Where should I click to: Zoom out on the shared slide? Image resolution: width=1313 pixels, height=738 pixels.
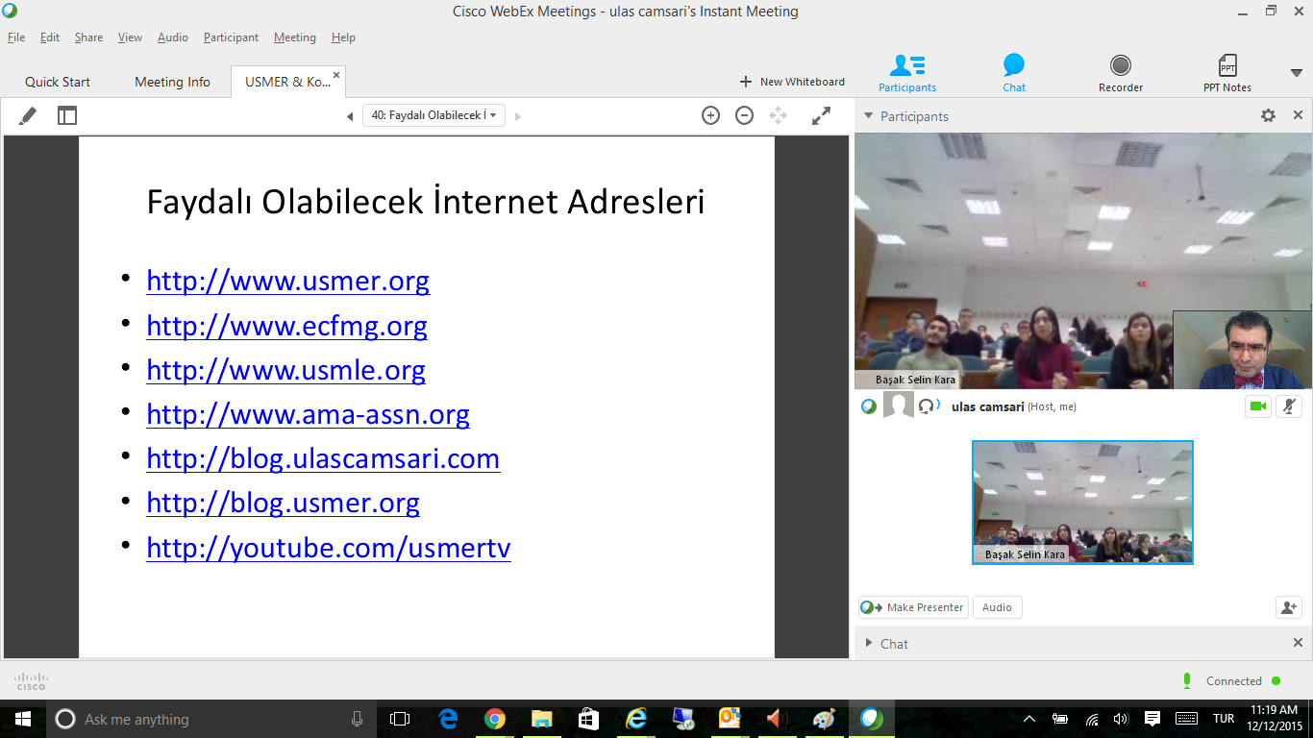[744, 115]
